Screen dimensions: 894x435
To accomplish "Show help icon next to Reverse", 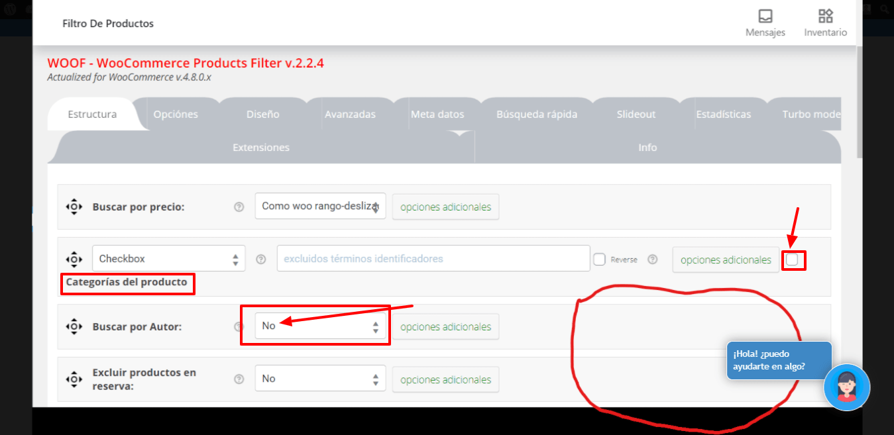I will (x=652, y=259).
